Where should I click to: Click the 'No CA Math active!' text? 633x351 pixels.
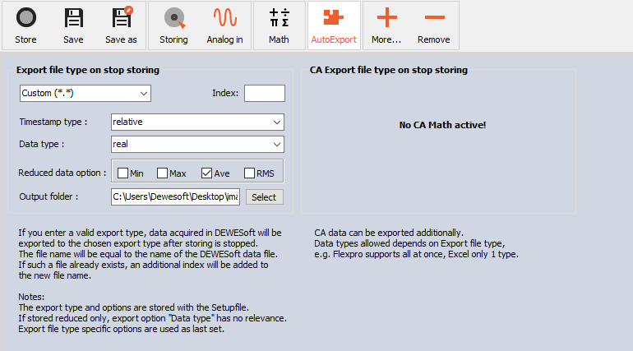point(442,125)
